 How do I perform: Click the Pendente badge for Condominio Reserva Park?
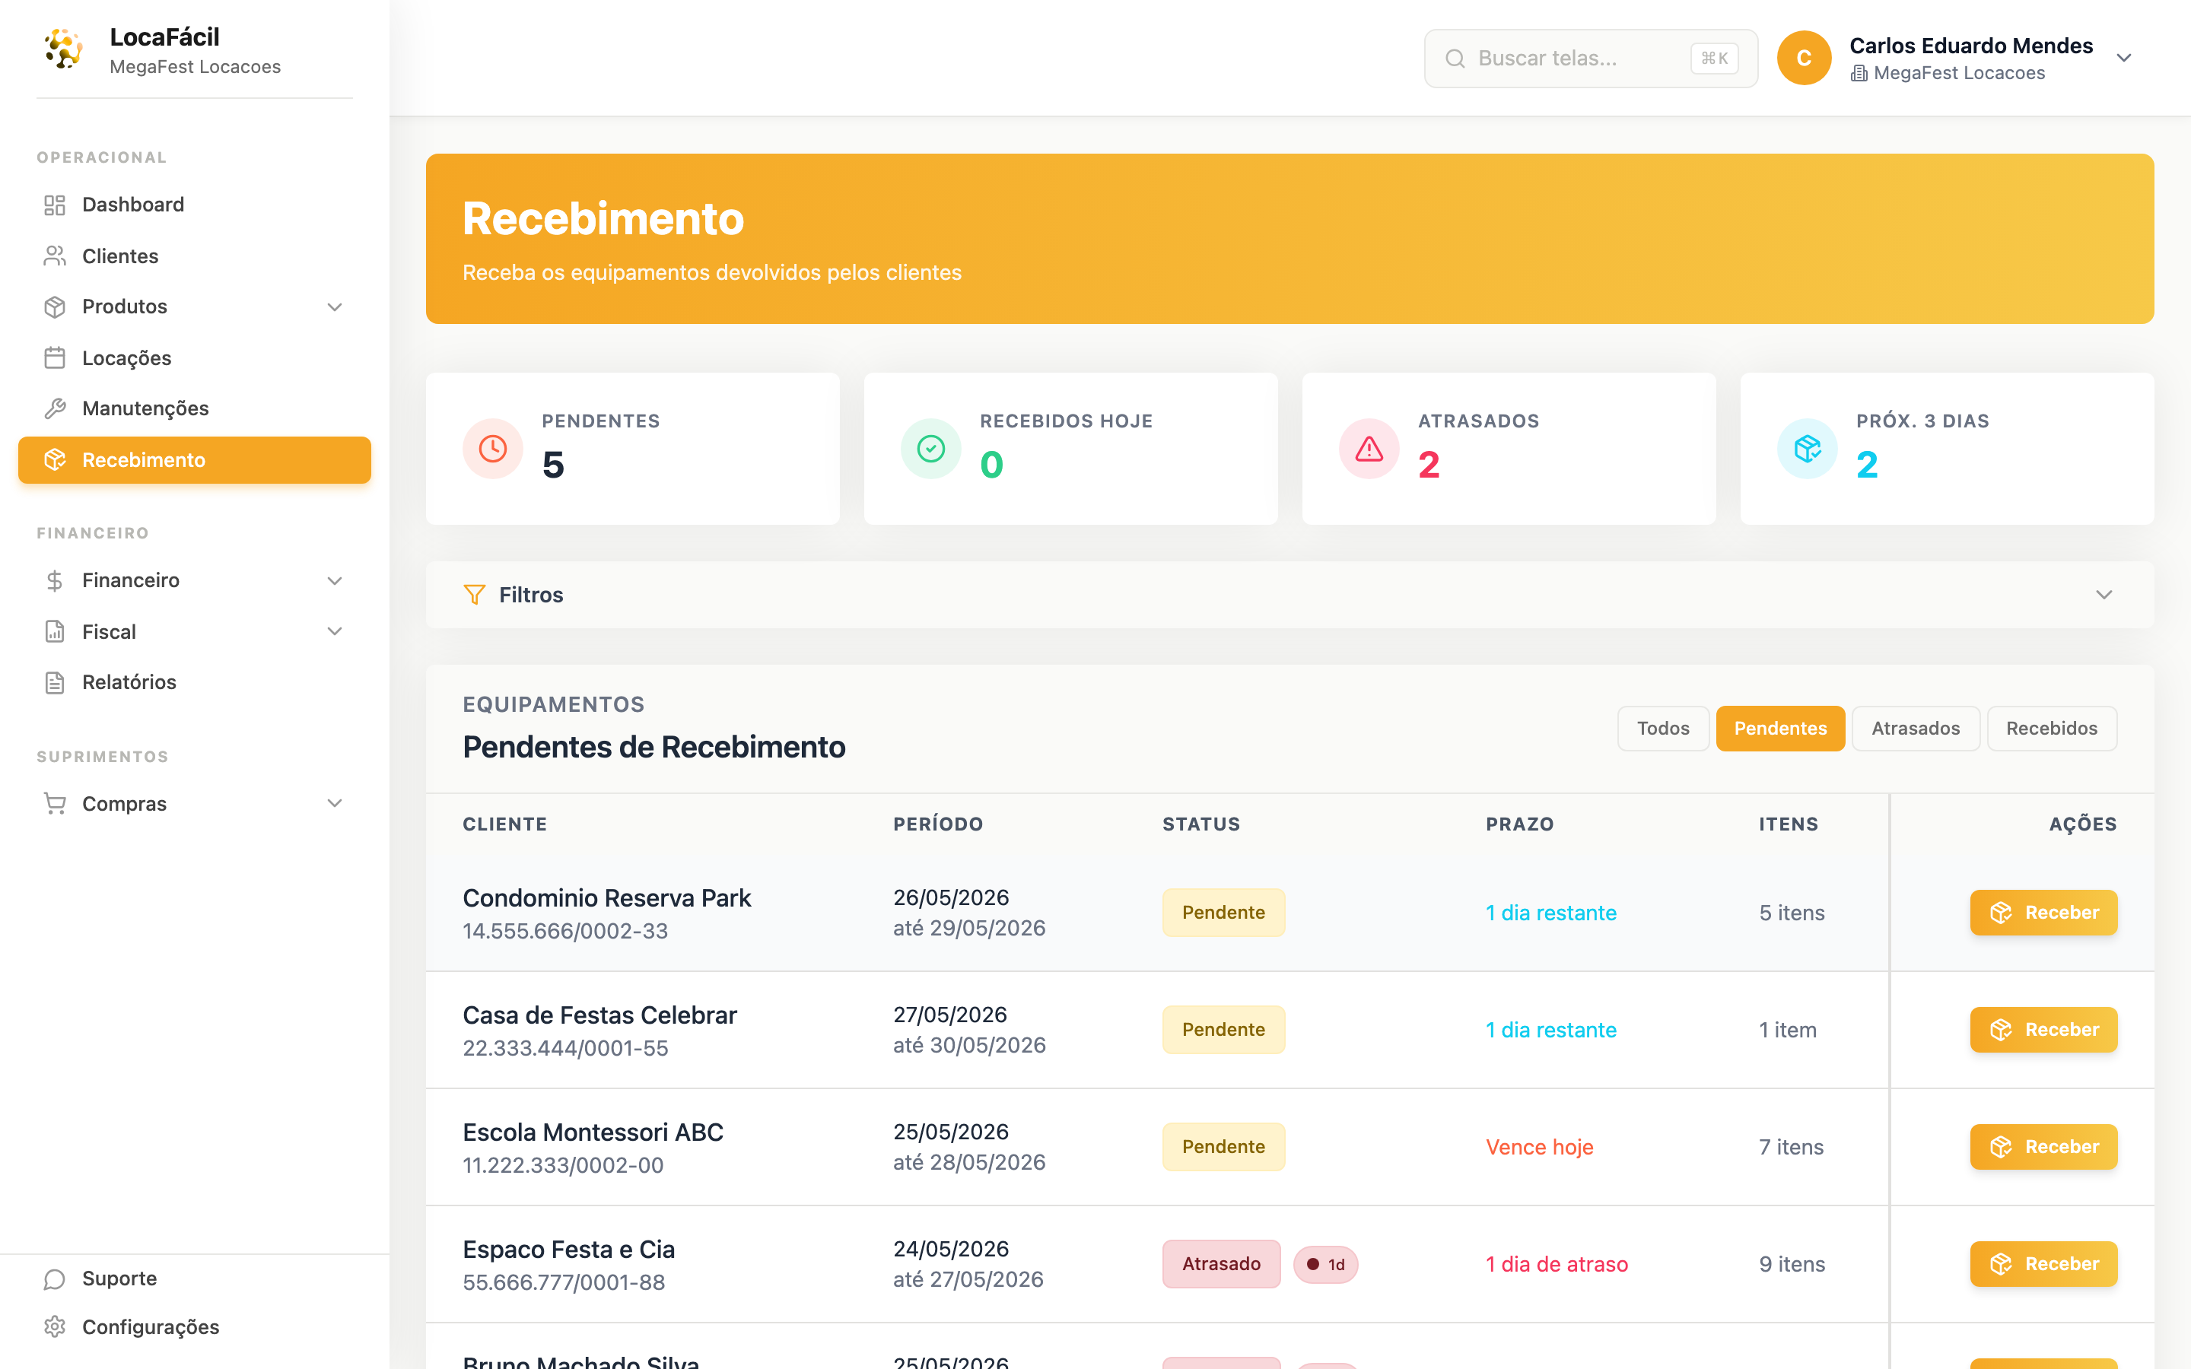tap(1223, 913)
